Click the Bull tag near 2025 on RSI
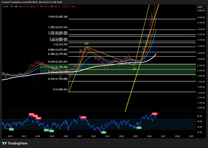This screenshot has height=148, width=208. 139,128
